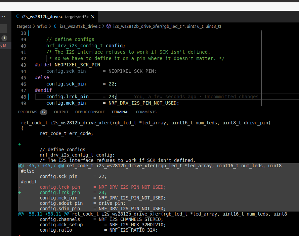
Task: Click the i2s_ws2812b_drive_xfer function breadcrumb
Action: tap(167, 26)
